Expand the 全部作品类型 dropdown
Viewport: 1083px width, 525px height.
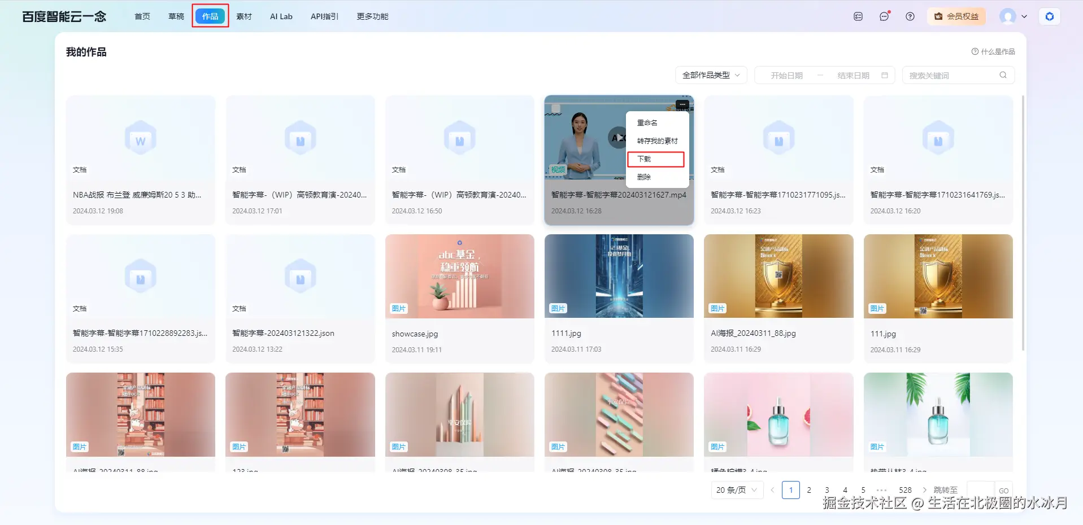(x=711, y=75)
